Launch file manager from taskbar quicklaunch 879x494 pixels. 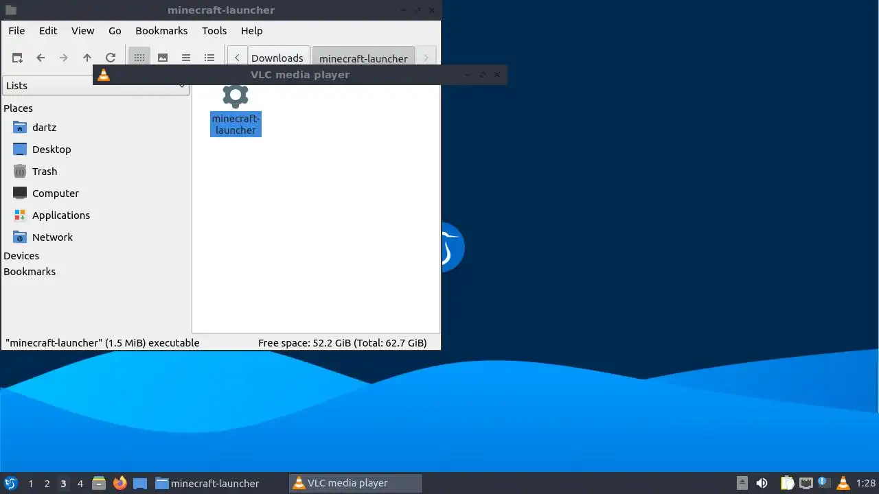coord(99,483)
